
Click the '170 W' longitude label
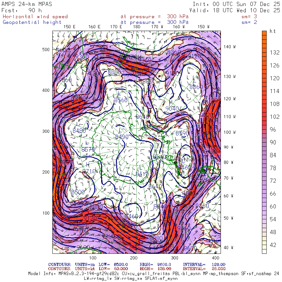point(157,27)
